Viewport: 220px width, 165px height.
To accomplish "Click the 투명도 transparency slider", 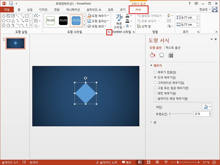I will pyautogui.click(x=181, y=114).
